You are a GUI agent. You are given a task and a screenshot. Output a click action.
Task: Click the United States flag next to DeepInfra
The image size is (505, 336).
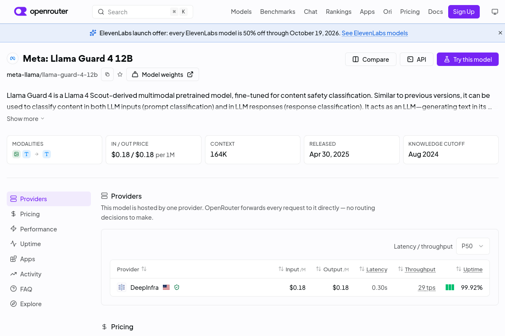pyautogui.click(x=166, y=287)
